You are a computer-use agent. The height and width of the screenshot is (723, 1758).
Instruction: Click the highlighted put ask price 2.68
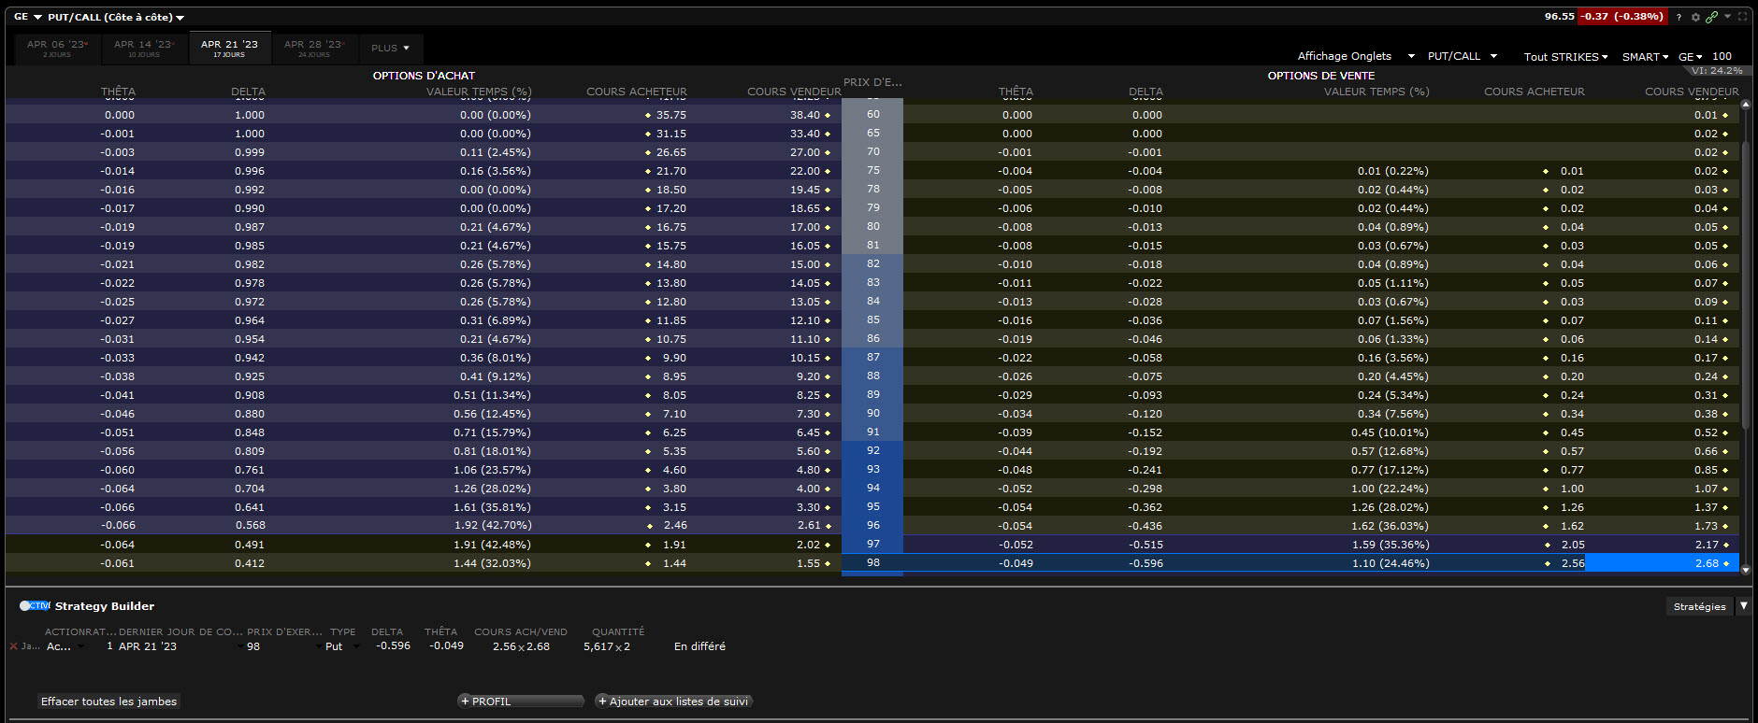[1662, 563]
